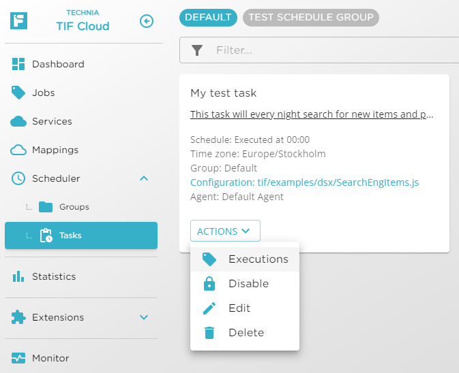This screenshot has height=373, width=459.
Task: Switch to the Test Schedule Group tab
Action: click(x=311, y=17)
